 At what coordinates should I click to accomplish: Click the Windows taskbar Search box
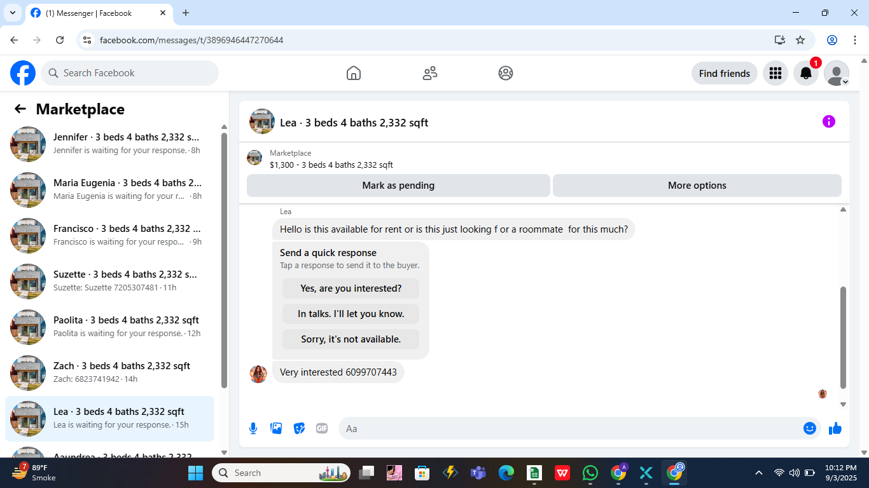282,473
